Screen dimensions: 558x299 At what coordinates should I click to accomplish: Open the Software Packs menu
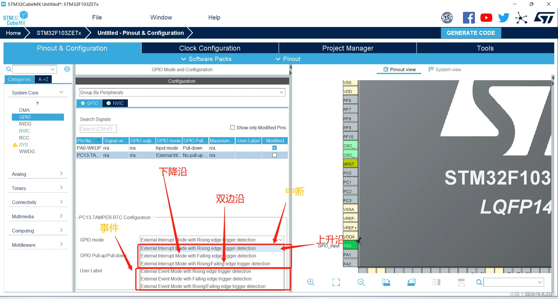tap(206, 59)
